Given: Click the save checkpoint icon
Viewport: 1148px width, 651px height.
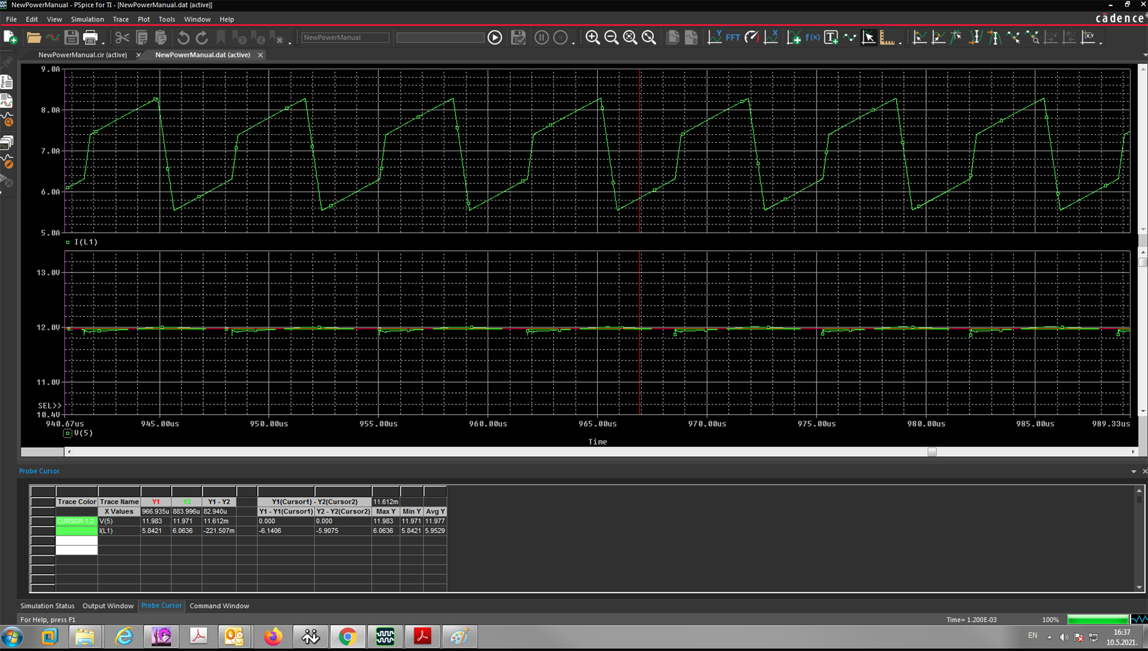Looking at the screenshot, I should (518, 37).
